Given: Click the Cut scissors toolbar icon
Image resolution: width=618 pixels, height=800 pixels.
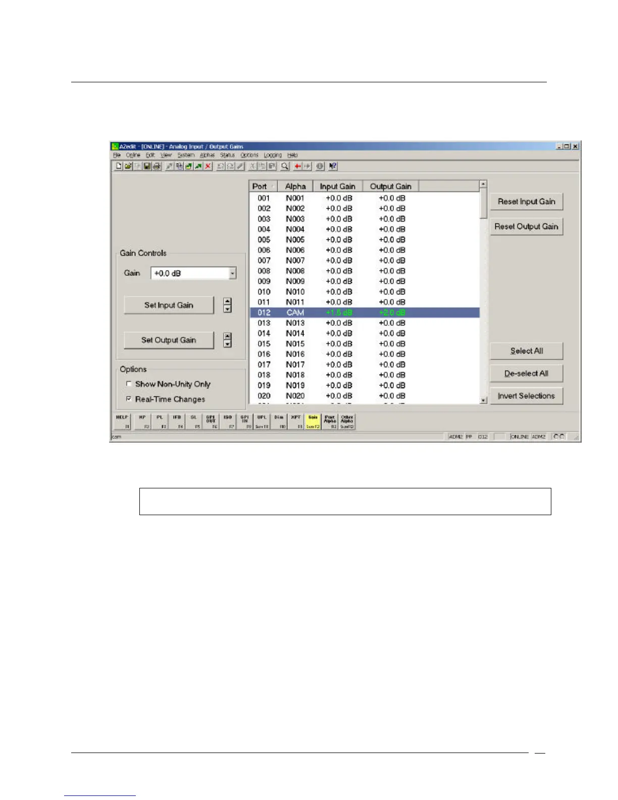Looking at the screenshot, I should tap(253, 166).
